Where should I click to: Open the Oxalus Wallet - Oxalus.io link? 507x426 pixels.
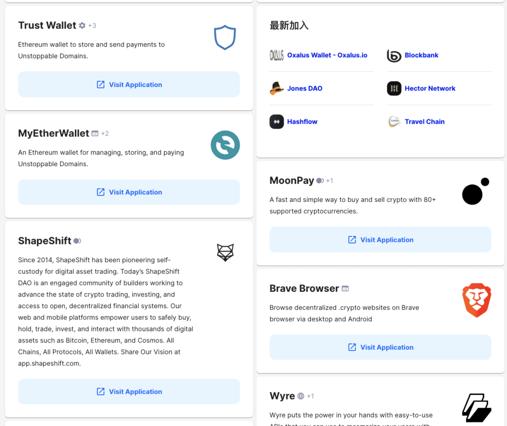pos(327,55)
